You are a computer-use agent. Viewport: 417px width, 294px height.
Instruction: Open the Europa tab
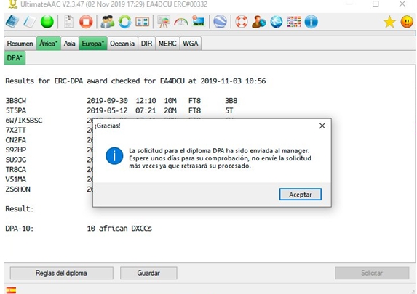pos(93,44)
